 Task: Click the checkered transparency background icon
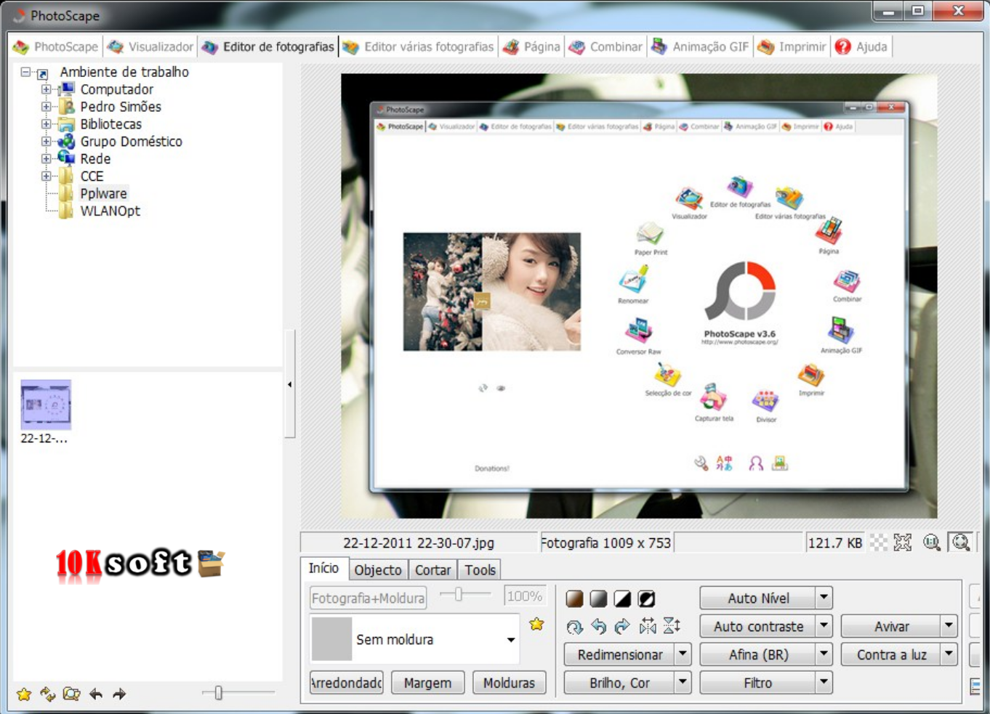coord(879,543)
